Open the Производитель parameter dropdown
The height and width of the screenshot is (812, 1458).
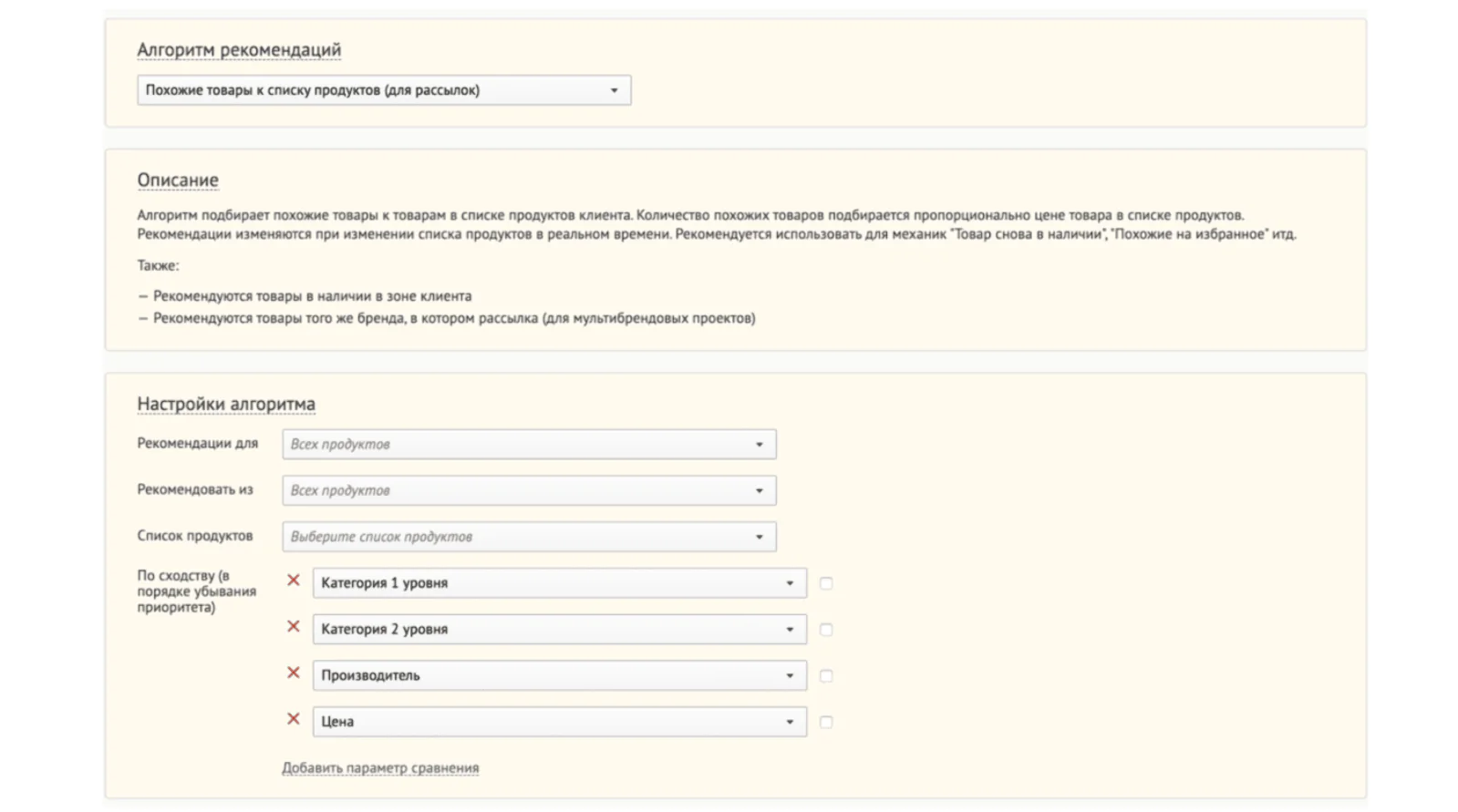pos(560,676)
